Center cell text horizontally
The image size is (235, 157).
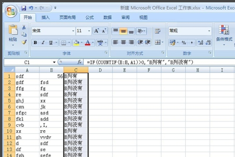point(123,42)
